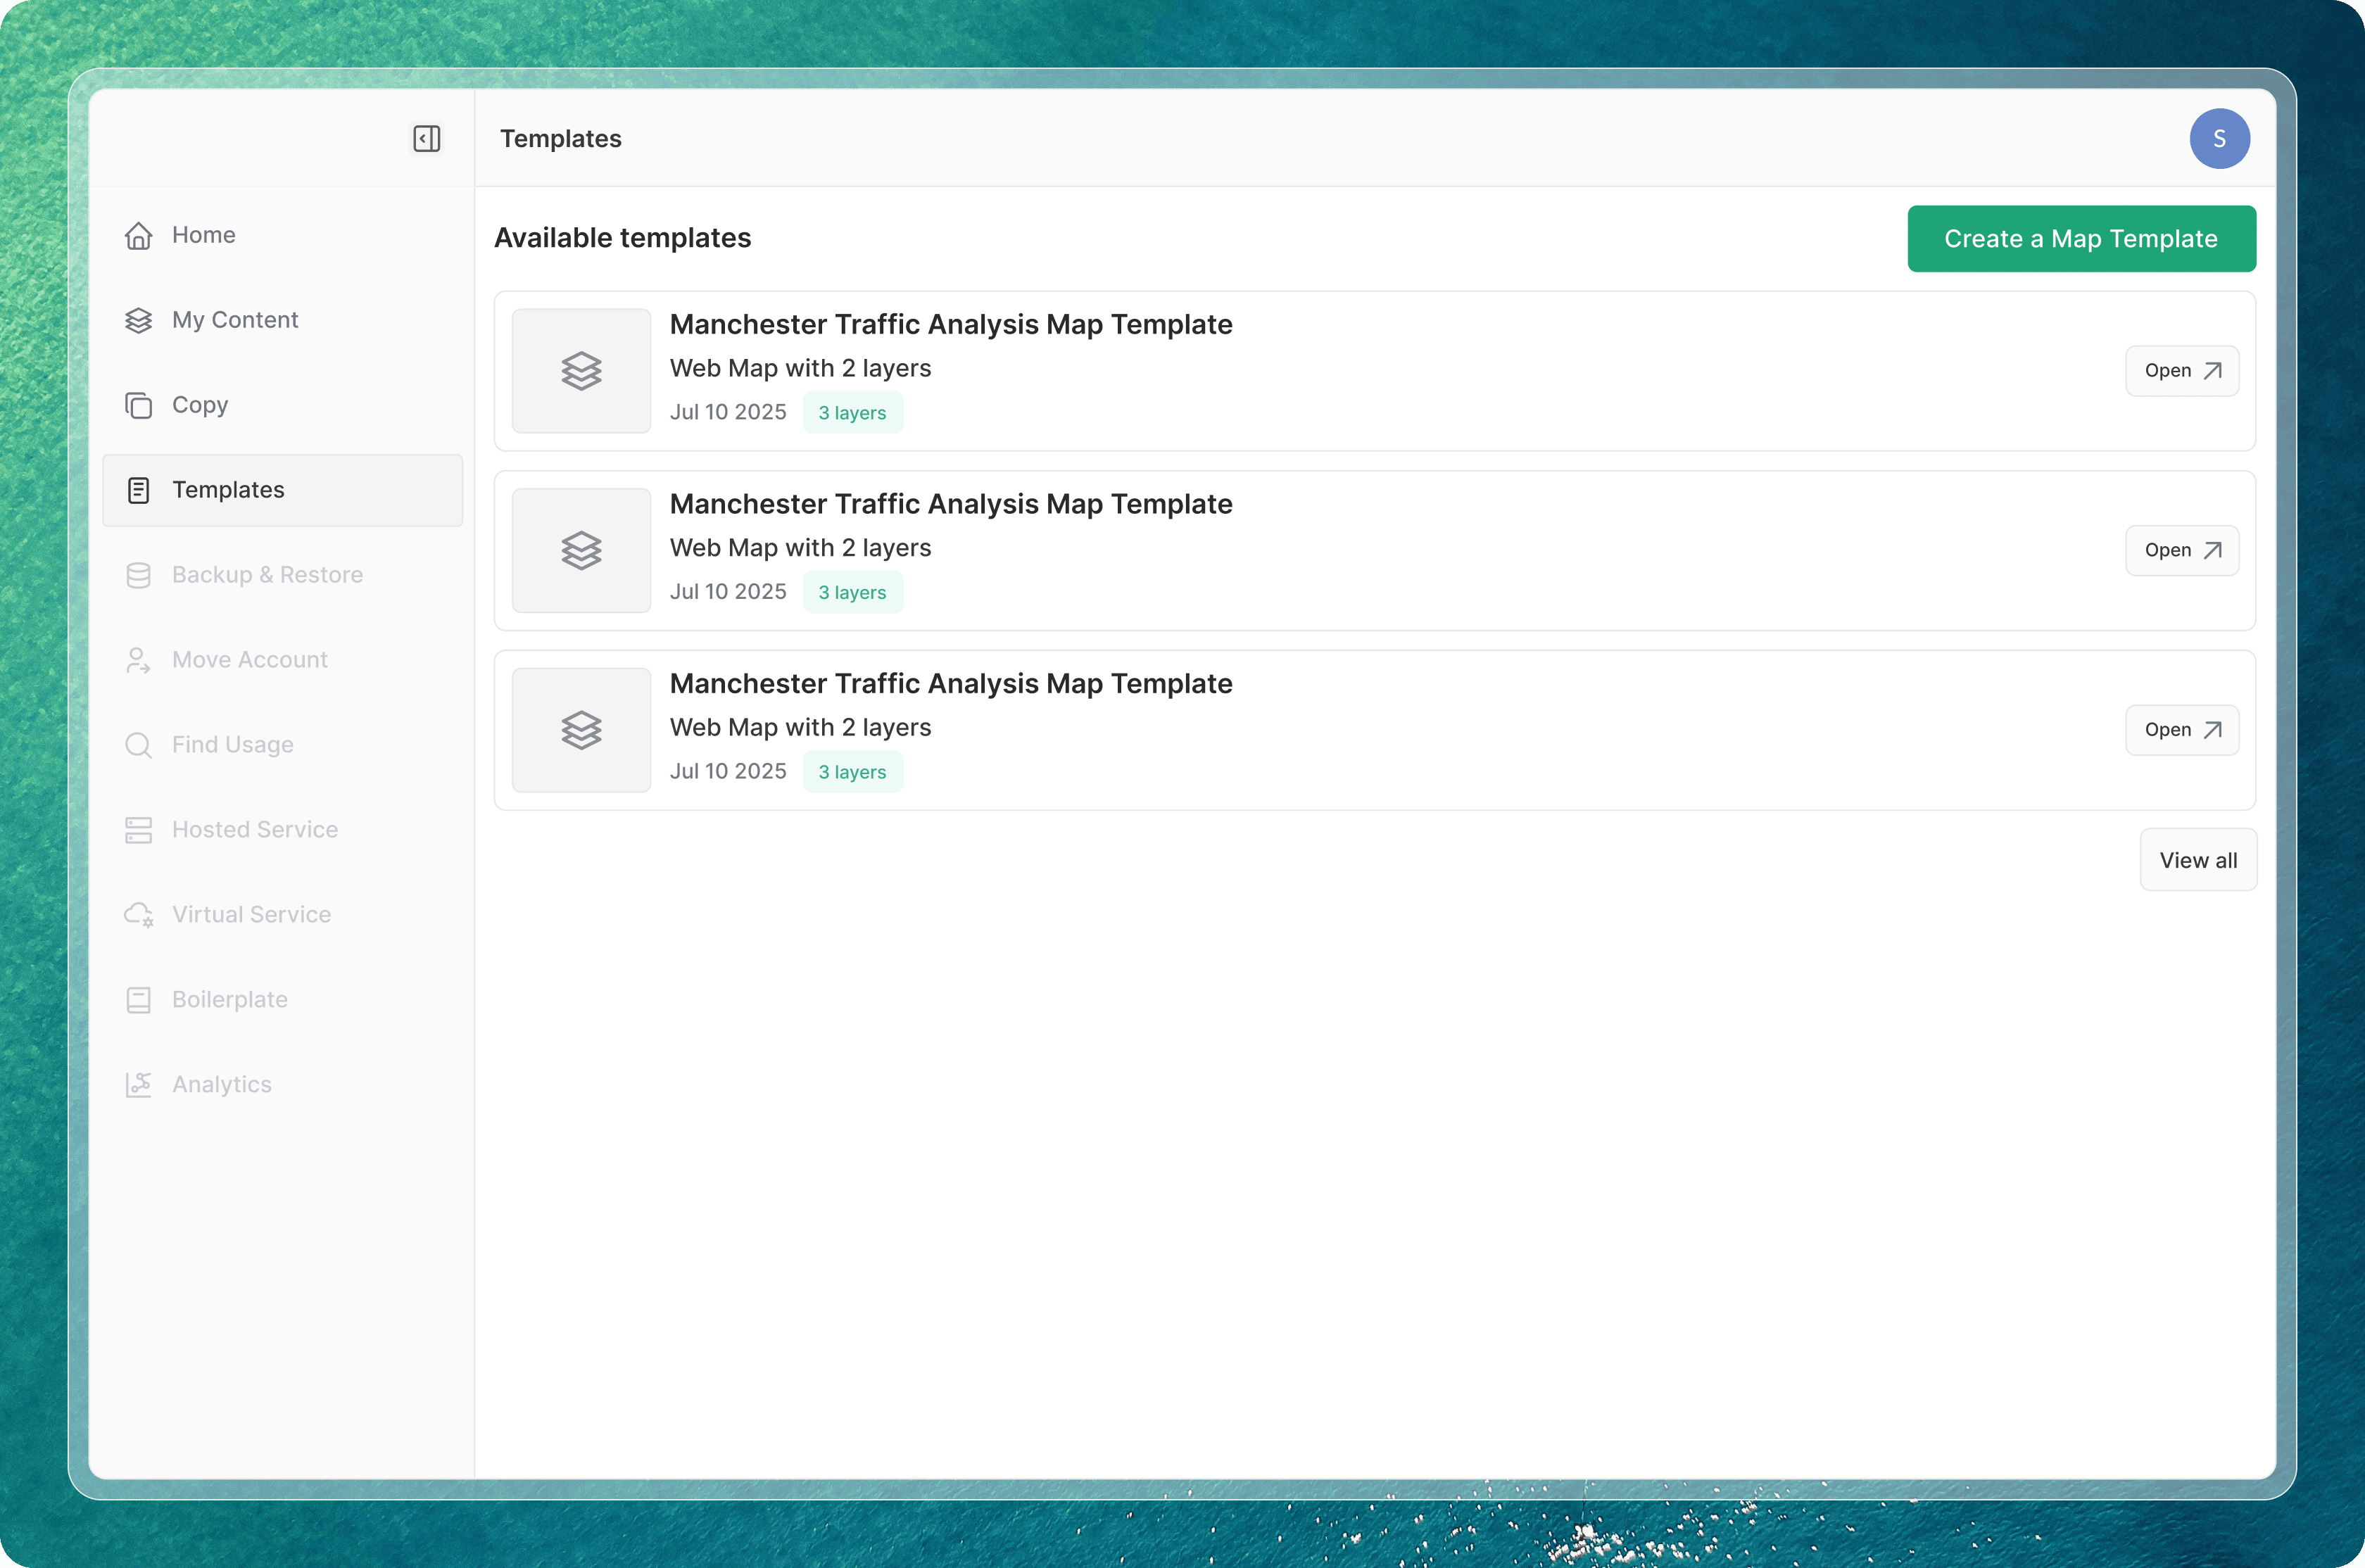Open the first Manchester Traffic template

click(2181, 371)
